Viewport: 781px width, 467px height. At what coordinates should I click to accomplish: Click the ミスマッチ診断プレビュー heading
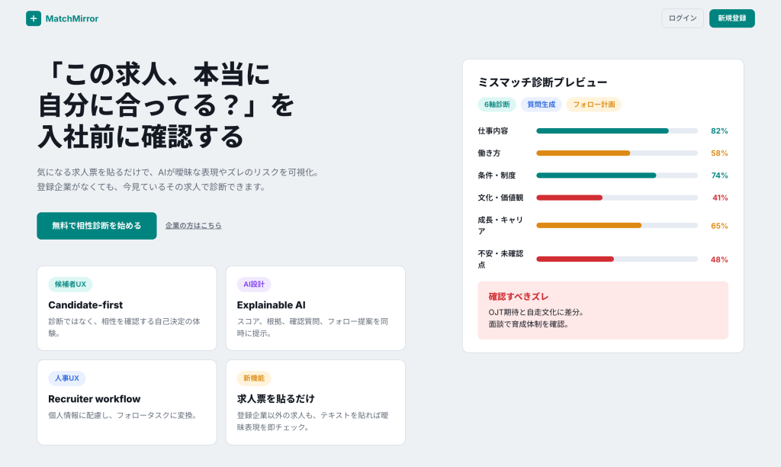542,82
